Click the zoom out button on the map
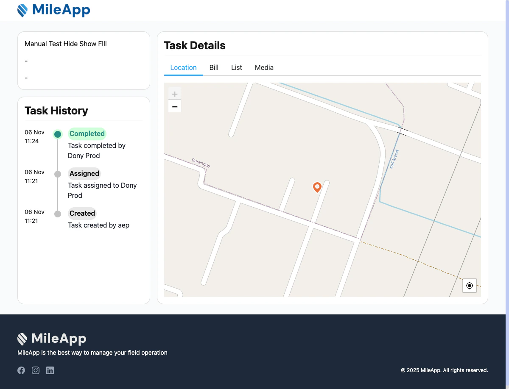This screenshot has width=509, height=389. pos(174,106)
